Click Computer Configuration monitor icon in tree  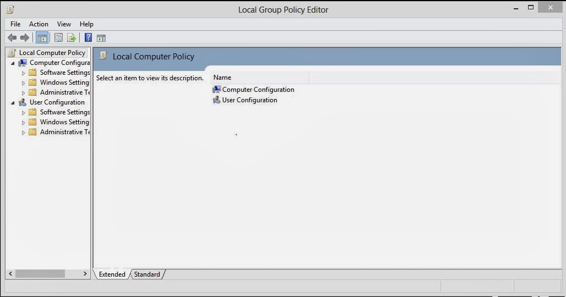coord(23,63)
